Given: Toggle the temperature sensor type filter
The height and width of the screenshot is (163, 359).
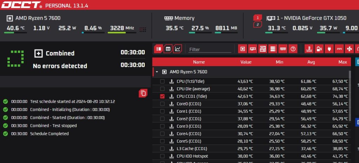Looking at the screenshot, I should click(309, 49).
